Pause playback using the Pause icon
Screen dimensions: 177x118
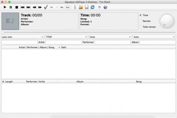click(x=11, y=7)
